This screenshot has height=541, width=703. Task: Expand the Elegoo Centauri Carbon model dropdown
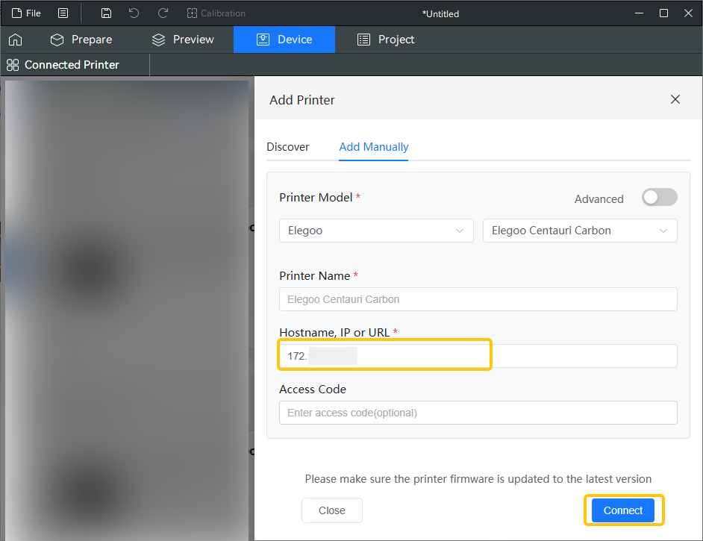[x=580, y=231]
